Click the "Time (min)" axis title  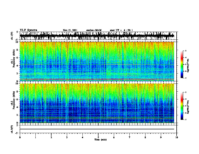tap(101, 140)
